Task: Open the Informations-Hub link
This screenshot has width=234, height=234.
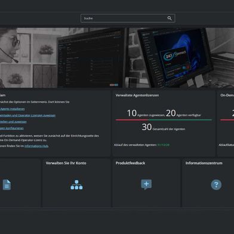Action: click(x=36, y=146)
